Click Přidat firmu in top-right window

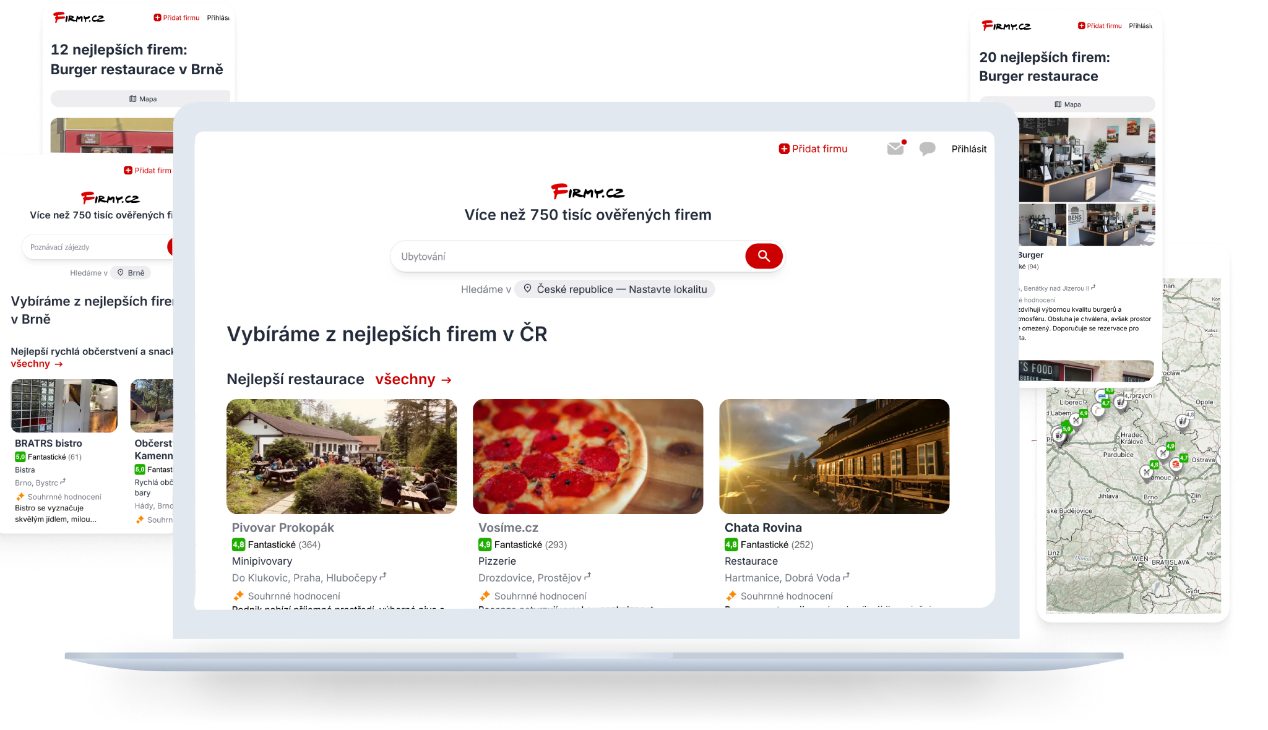[x=1100, y=25]
